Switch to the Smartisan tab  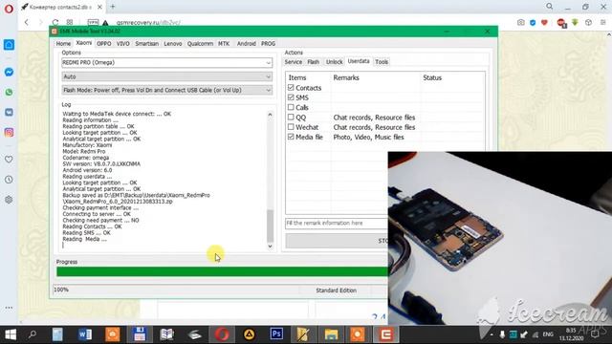coord(146,44)
